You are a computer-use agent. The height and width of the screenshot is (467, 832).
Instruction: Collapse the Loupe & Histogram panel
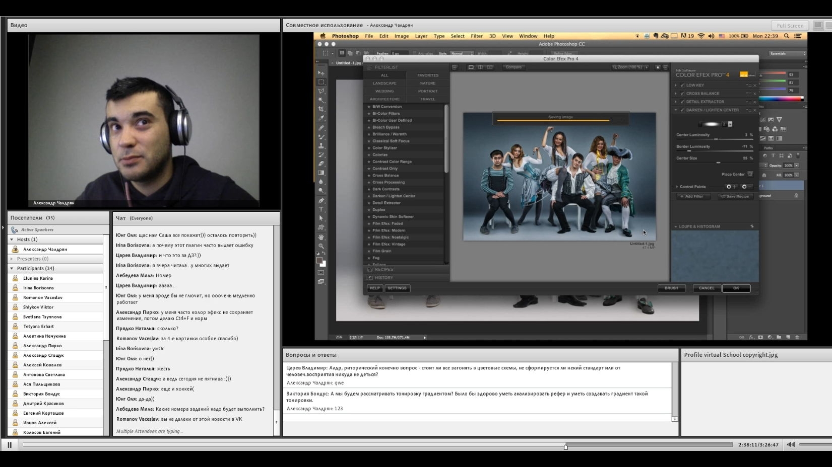676,226
